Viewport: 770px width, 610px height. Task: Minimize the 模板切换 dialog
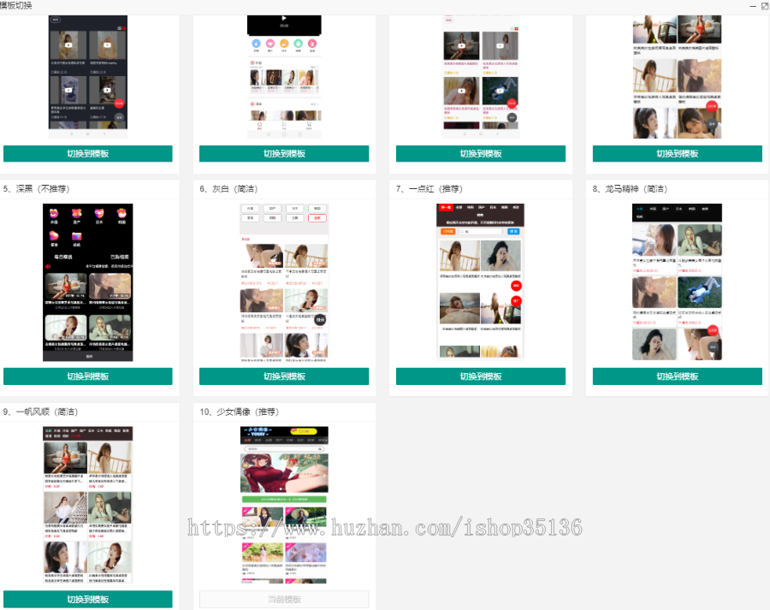[753, 6]
